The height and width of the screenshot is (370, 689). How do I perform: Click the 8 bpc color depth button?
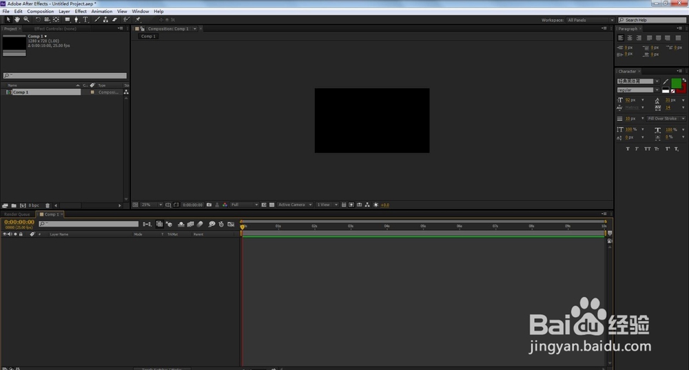34,205
